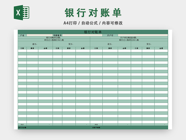The image size is (186, 140).
Task: Select the 开户行 label cell
Action: pyautogui.click(x=110, y=35)
